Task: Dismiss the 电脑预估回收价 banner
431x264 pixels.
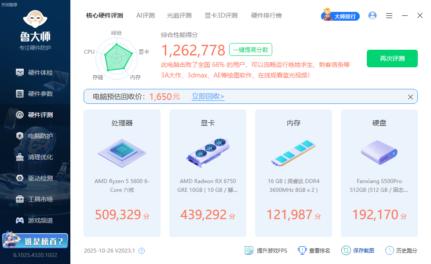Action: [410, 97]
